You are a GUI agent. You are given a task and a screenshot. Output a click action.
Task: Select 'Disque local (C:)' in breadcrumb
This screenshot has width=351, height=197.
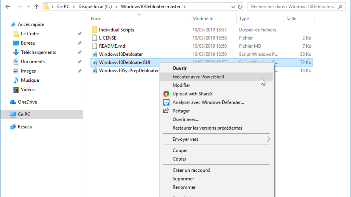click(x=95, y=6)
